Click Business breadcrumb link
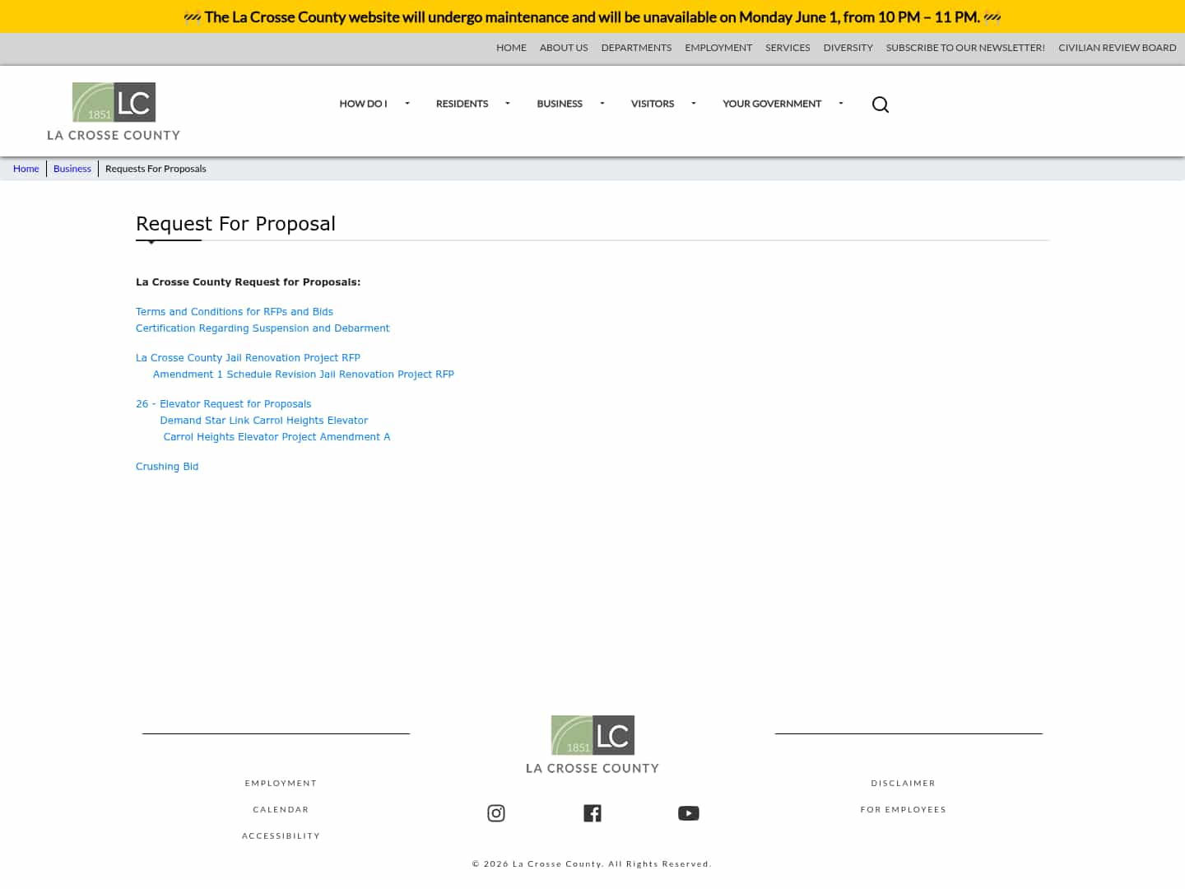 (x=72, y=169)
